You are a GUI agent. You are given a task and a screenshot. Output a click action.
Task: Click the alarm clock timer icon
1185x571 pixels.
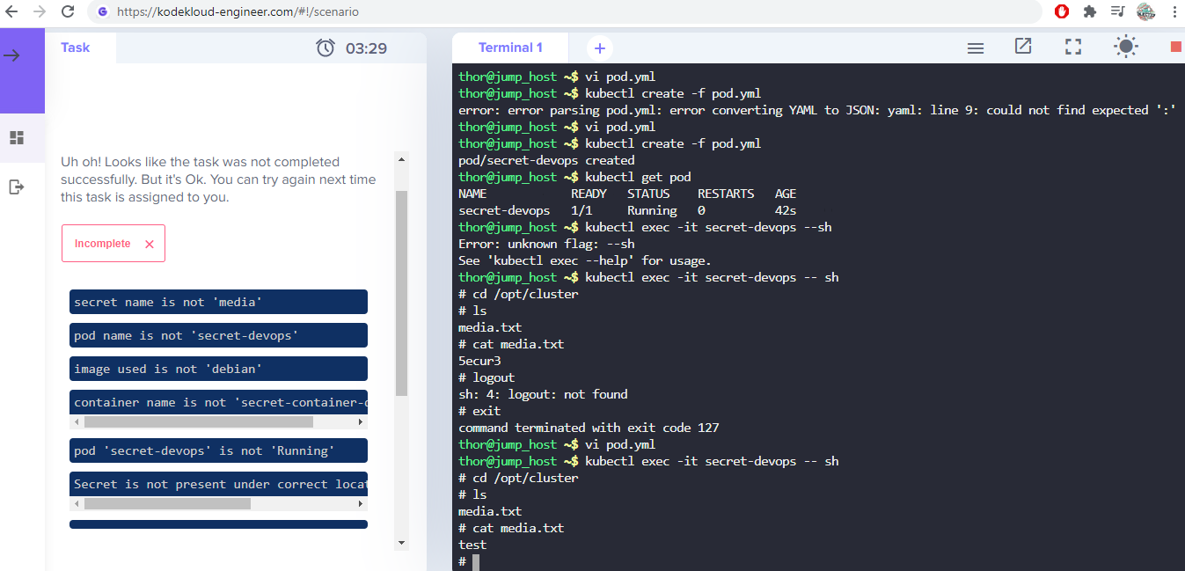326,48
